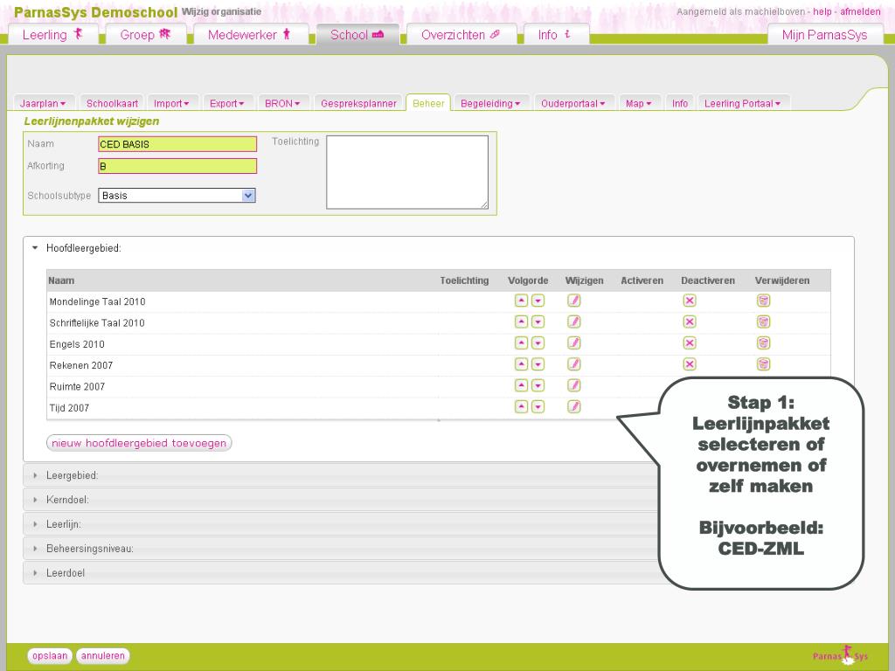This screenshot has height=671, width=895.
Task: Move Engels 2010 up in order
Action: 521,342
